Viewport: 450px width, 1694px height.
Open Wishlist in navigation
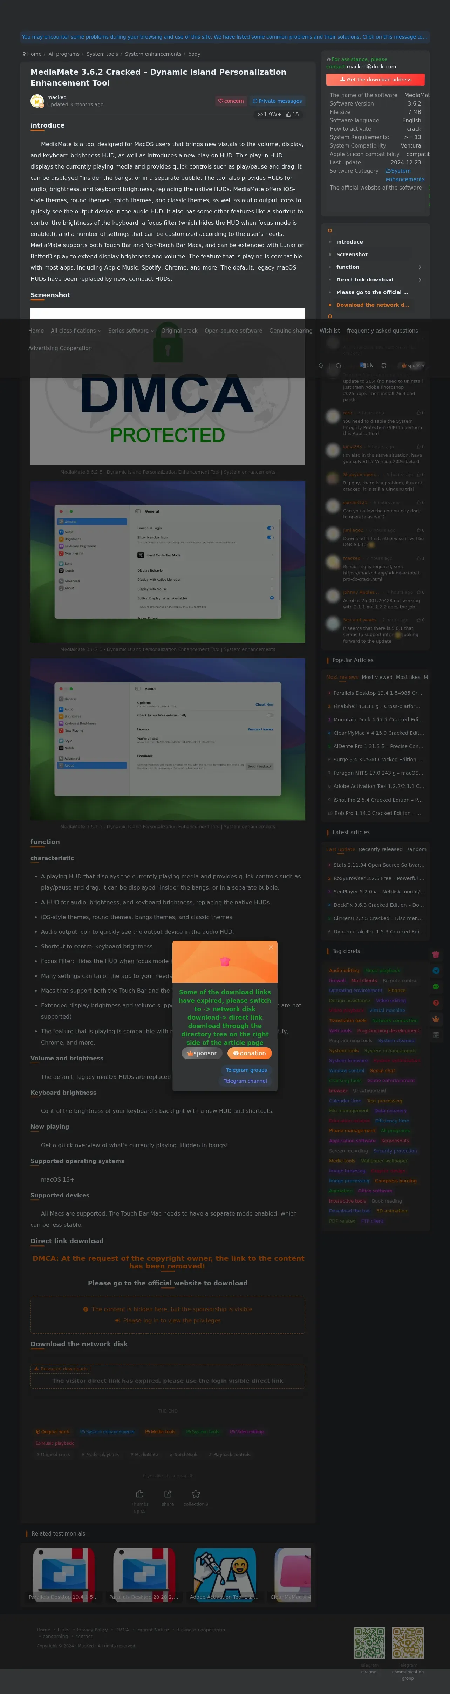(329, 331)
